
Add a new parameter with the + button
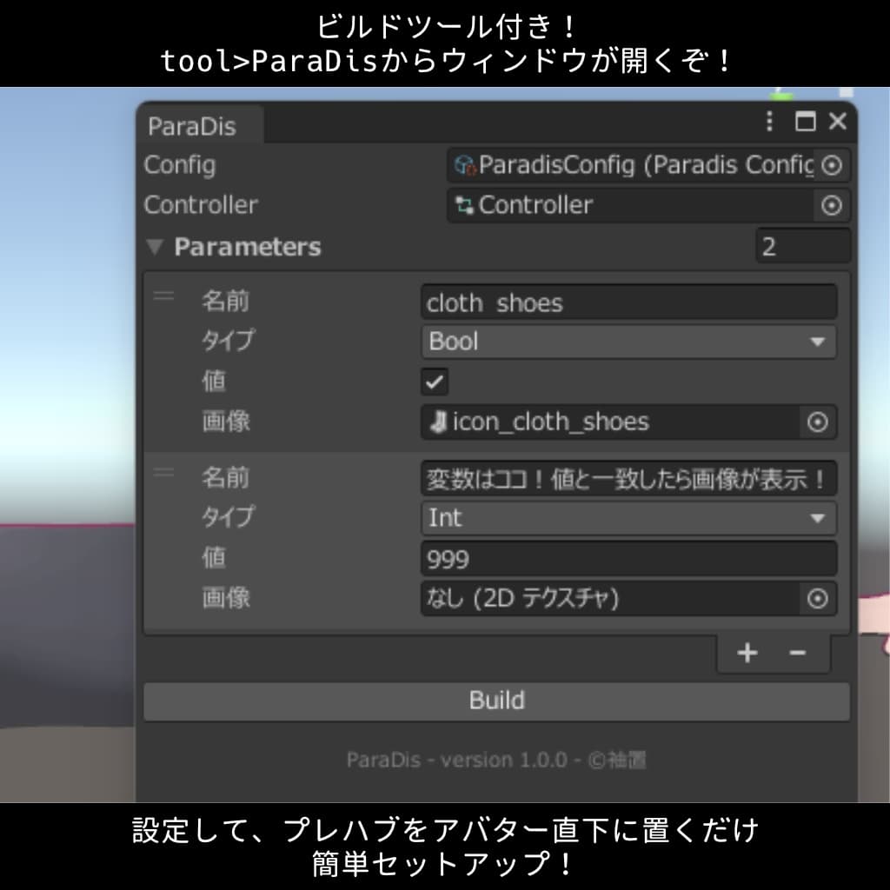tap(746, 653)
